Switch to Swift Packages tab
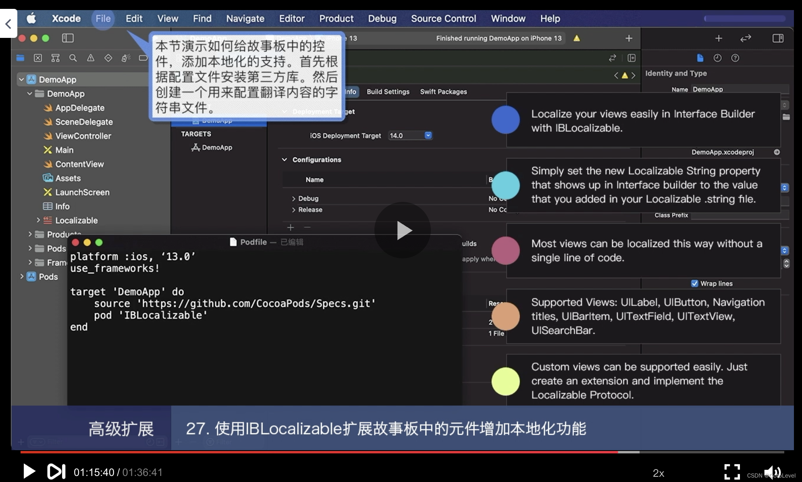 (443, 92)
